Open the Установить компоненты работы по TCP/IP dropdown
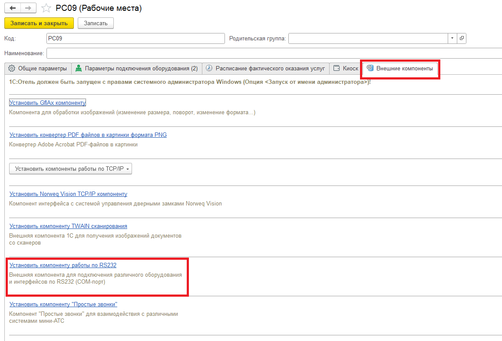Viewport: 502px width, 341px height. [x=70, y=169]
